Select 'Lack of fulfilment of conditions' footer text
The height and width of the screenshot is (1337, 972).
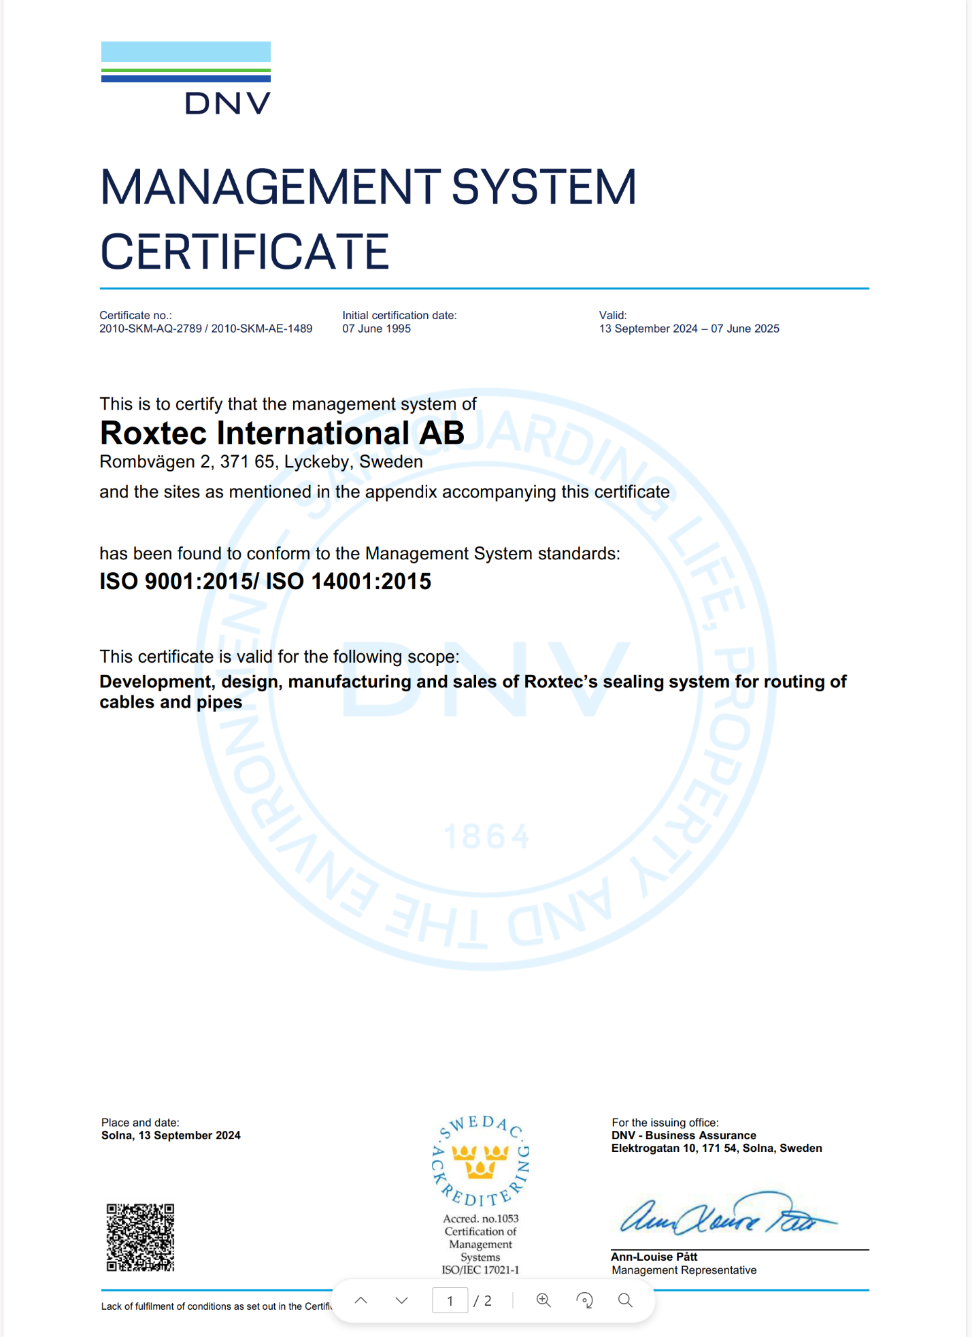click(216, 1306)
